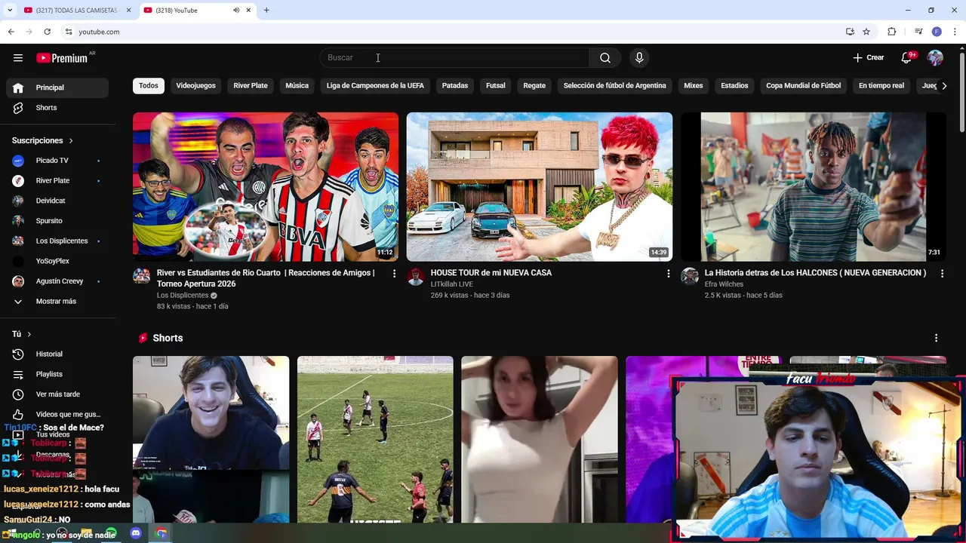
Task: Open Principal in the sidebar
Action: pyautogui.click(x=57, y=87)
